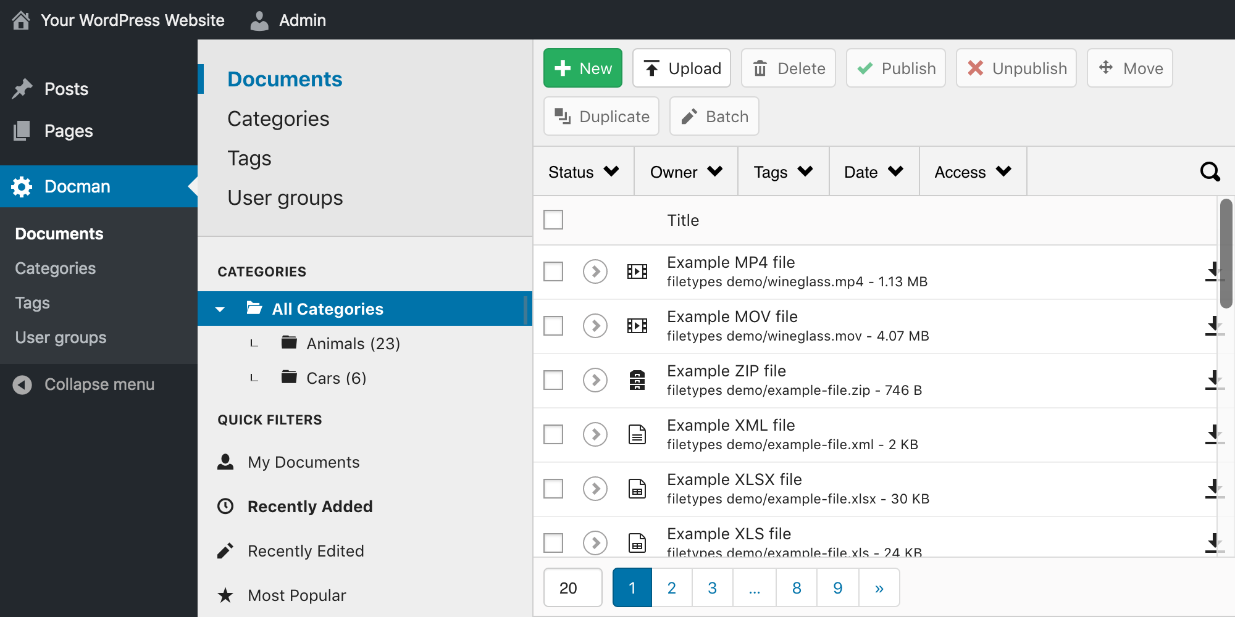Image resolution: width=1235 pixels, height=617 pixels.
Task: Click the Recently Added clock icon
Action: click(225, 507)
